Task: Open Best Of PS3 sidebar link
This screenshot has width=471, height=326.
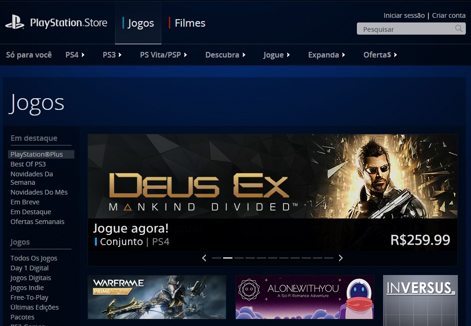Action: (28, 164)
